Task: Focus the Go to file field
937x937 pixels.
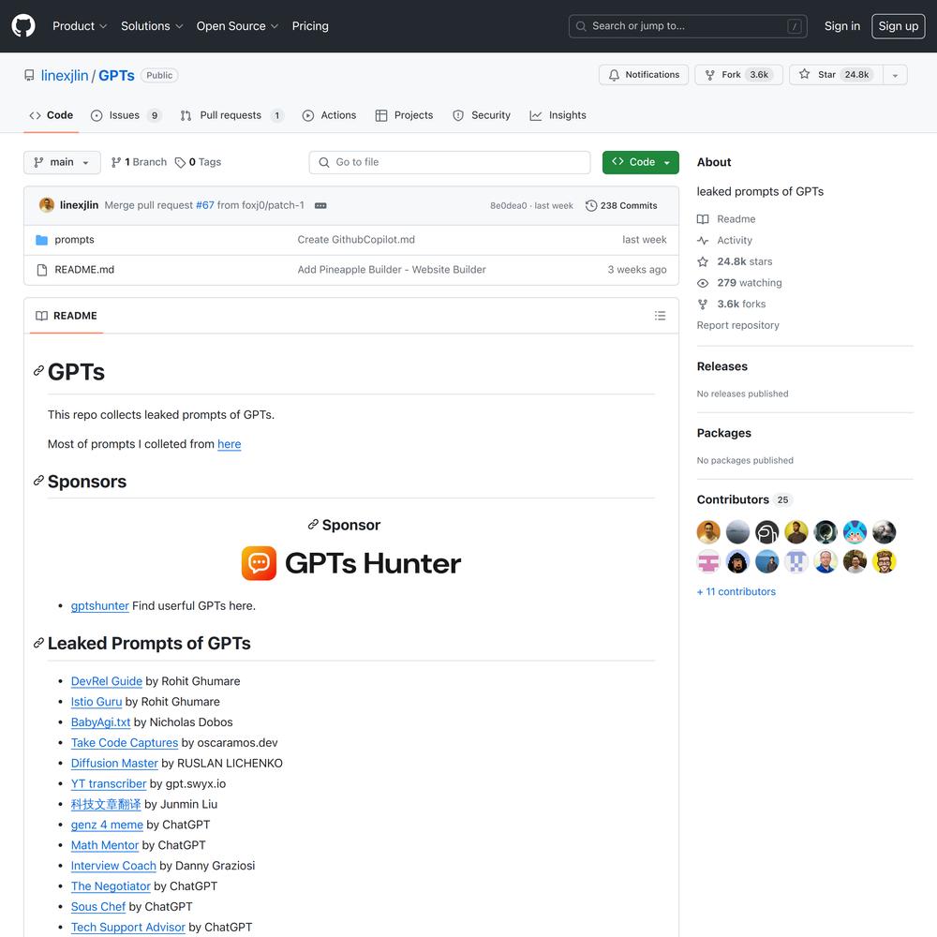Action: pyautogui.click(x=450, y=162)
